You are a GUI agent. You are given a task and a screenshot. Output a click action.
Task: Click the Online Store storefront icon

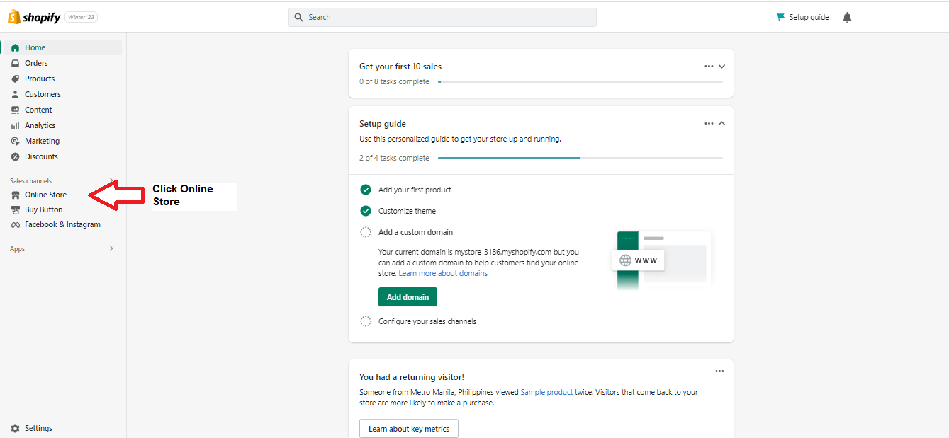tap(15, 195)
